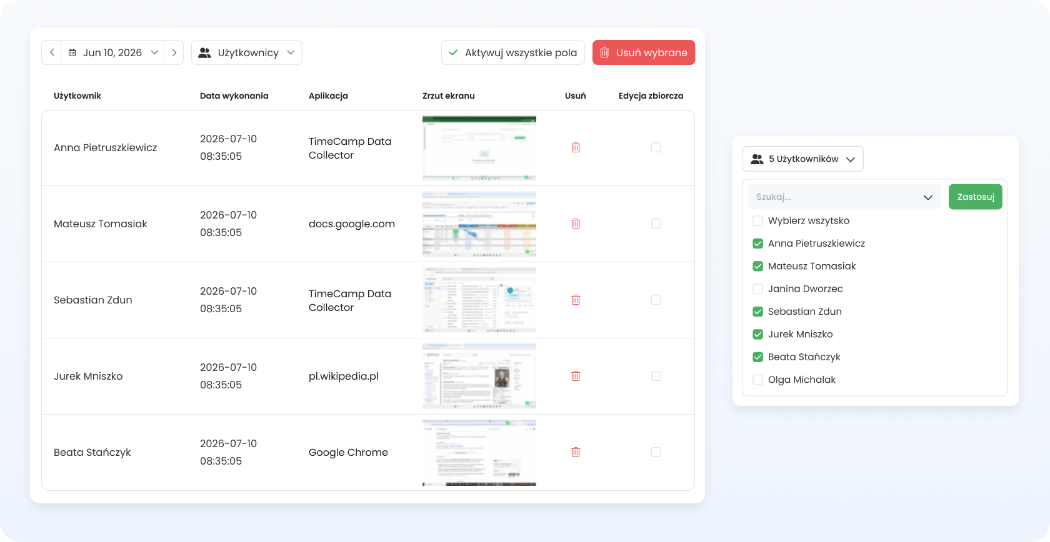The image size is (1050, 542).
Task: Click Aktywuj wszystkie pola
Action: 513,52
